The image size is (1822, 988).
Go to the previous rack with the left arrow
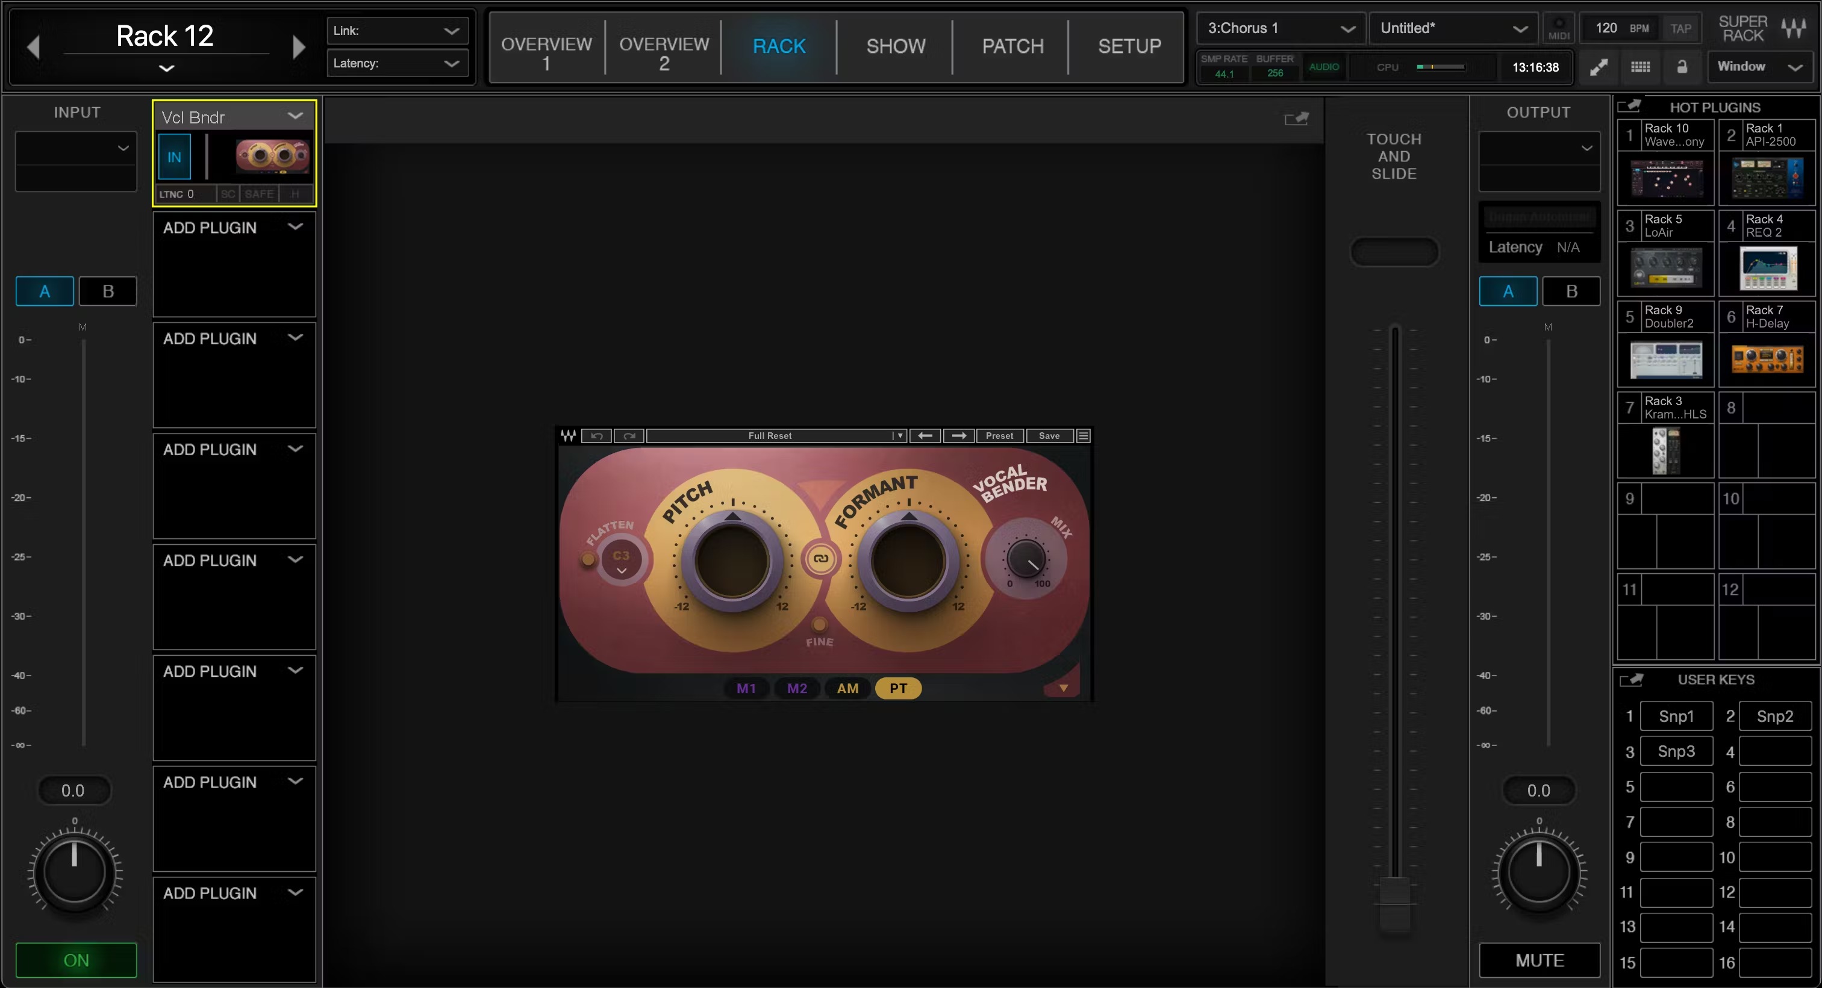pyautogui.click(x=33, y=48)
